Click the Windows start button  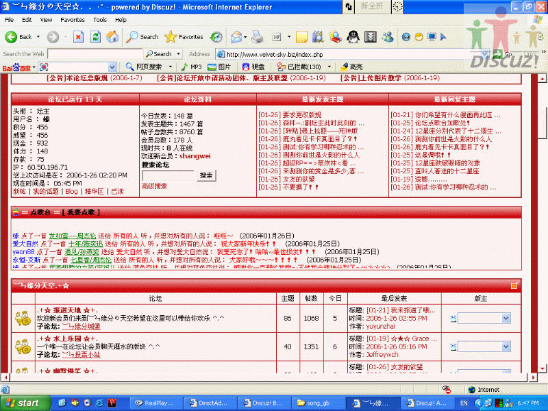click(x=25, y=403)
